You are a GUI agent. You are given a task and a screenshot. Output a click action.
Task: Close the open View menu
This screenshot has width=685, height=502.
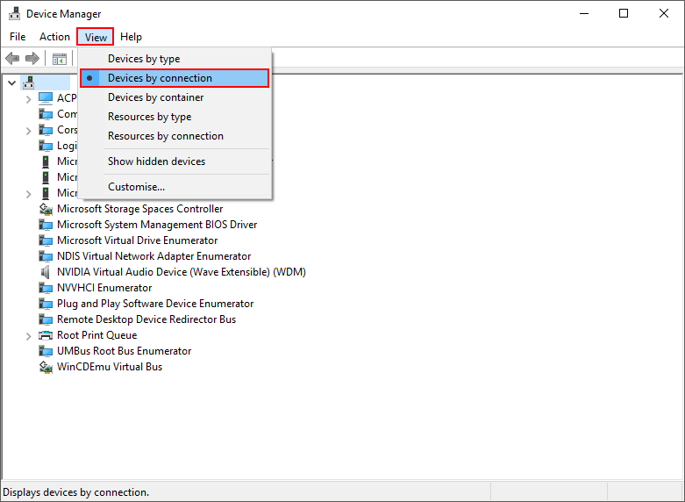click(x=96, y=37)
